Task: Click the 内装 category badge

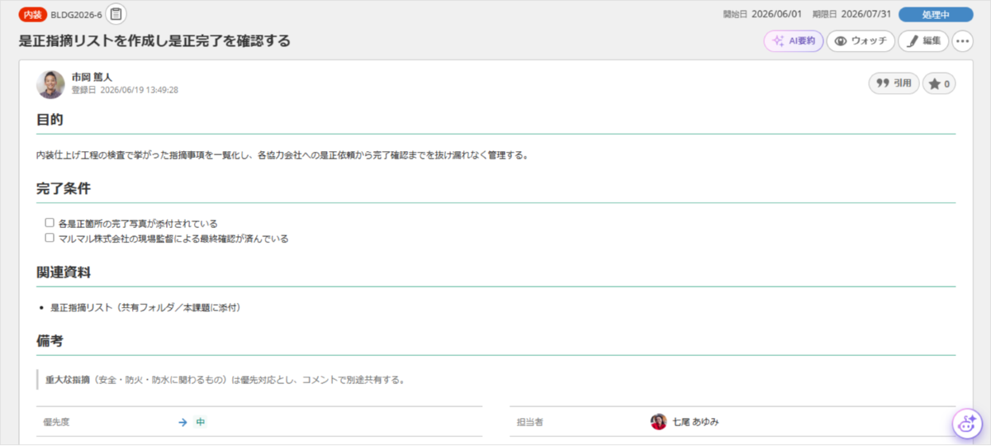Action: pyautogui.click(x=32, y=14)
